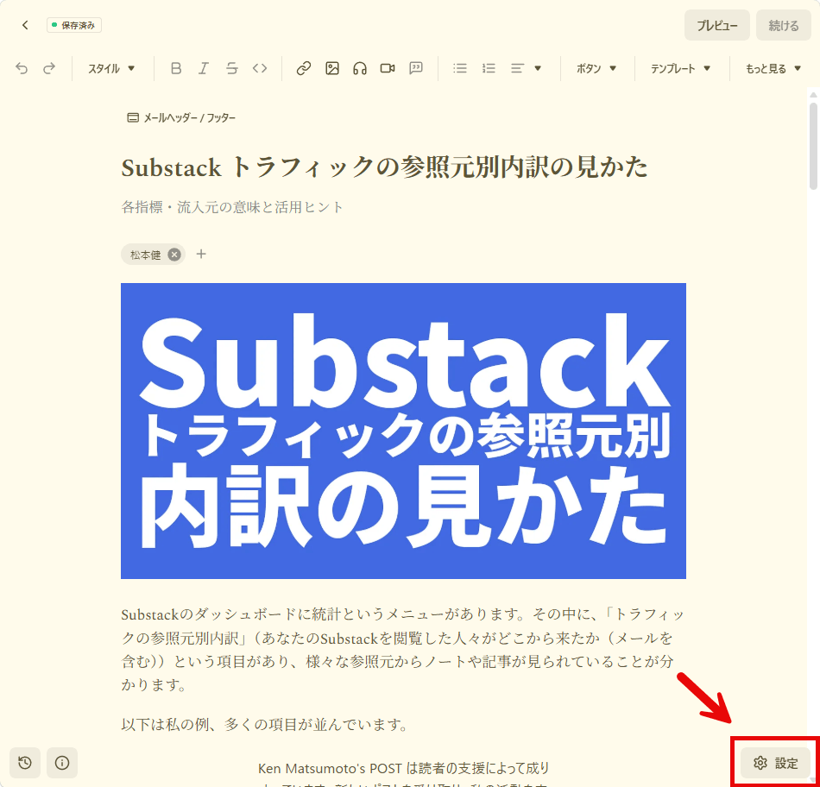Edit the subtitle 各指標・流入元の意味と活用ヒント
Screen dimensions: 820x787
coord(231,207)
